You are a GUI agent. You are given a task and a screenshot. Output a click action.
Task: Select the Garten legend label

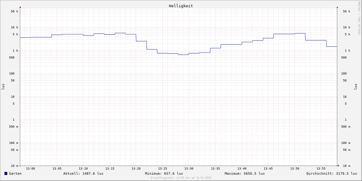[x=15, y=173]
